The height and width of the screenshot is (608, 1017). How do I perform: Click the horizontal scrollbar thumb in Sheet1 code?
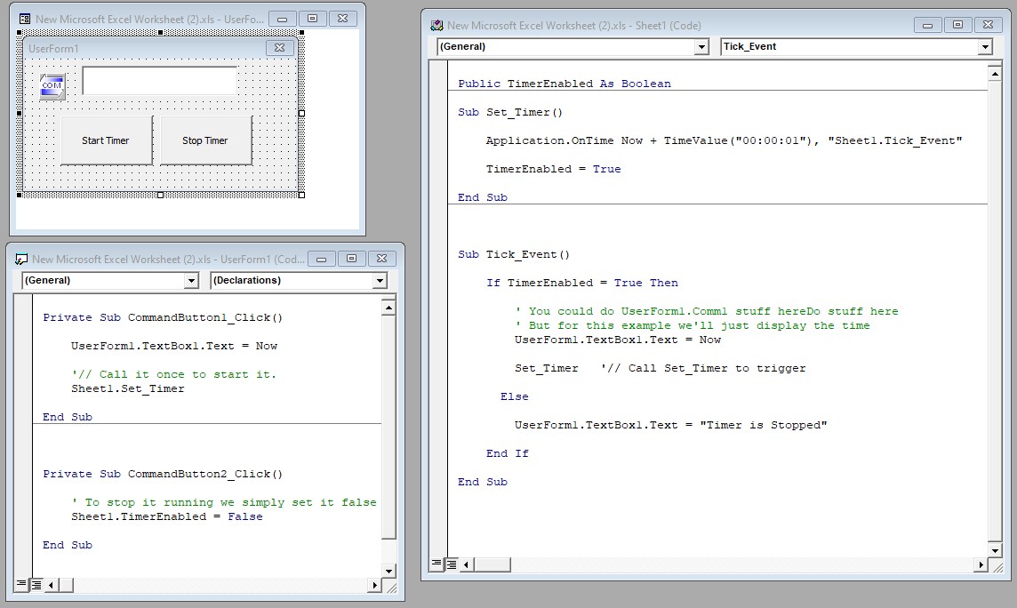(x=492, y=564)
